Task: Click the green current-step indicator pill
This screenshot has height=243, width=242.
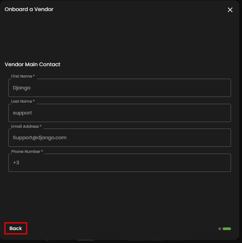Action: coord(227,229)
